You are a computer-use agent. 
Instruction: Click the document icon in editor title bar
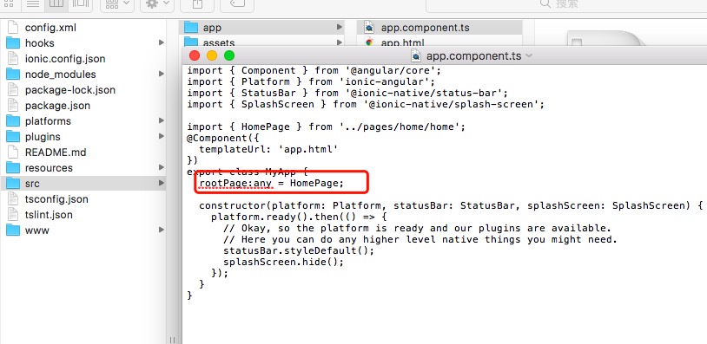[x=417, y=55]
